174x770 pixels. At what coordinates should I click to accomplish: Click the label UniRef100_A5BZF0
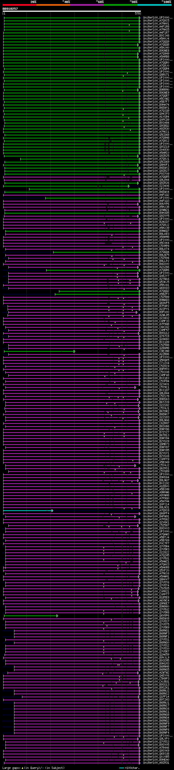click(156, 294)
